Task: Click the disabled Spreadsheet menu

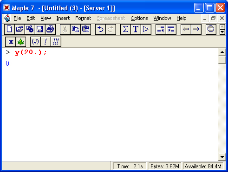Action: (x=111, y=18)
